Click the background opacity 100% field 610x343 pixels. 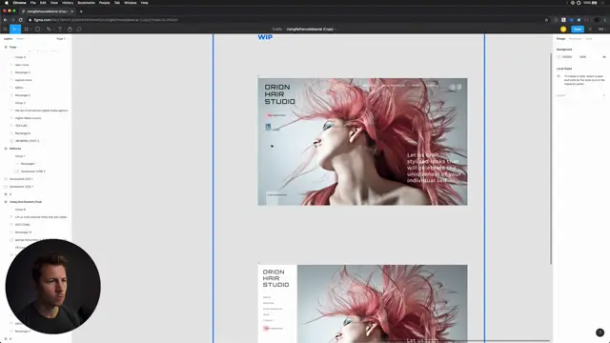point(582,57)
